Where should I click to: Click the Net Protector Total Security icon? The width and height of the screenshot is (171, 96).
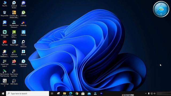click(x=5, y=73)
